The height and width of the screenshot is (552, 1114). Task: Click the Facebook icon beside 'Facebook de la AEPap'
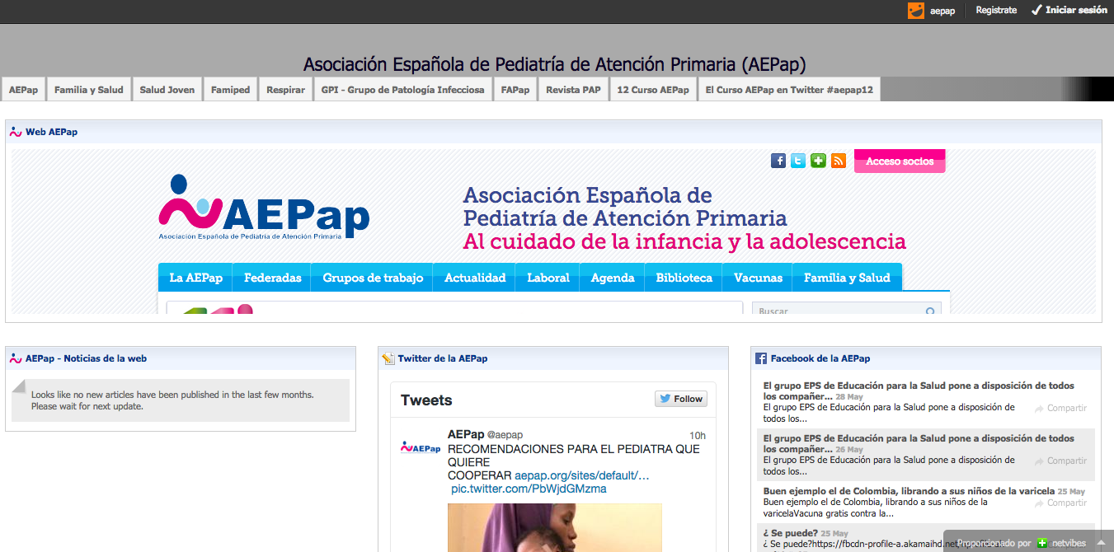click(759, 358)
